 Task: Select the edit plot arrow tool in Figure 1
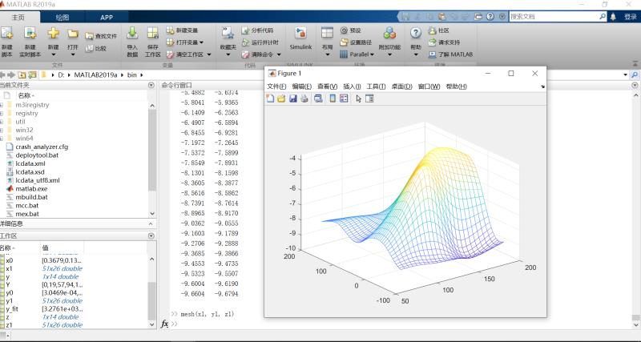(358, 99)
